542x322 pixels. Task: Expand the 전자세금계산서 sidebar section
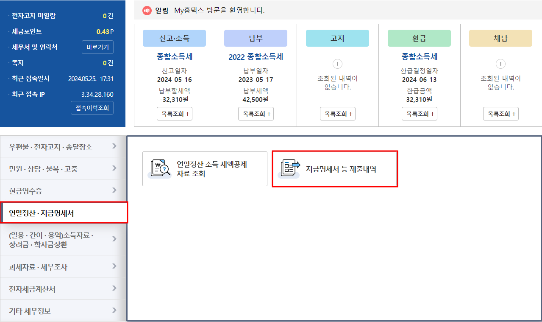[x=62, y=288]
